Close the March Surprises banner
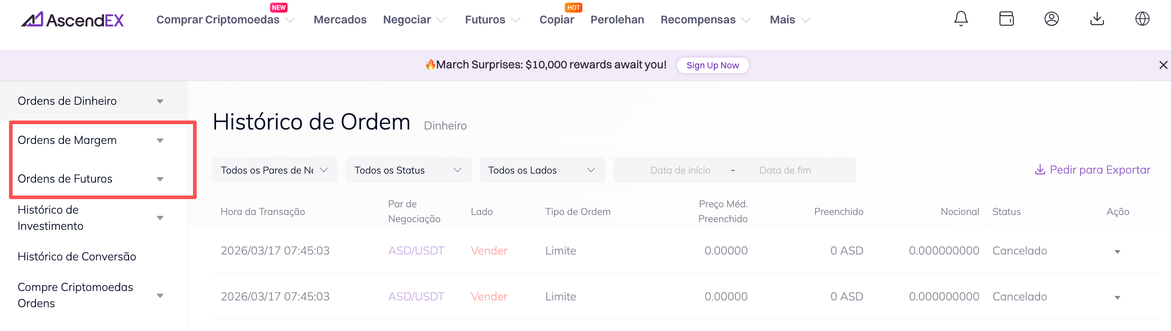Image resolution: width=1171 pixels, height=331 pixels. point(1163,65)
